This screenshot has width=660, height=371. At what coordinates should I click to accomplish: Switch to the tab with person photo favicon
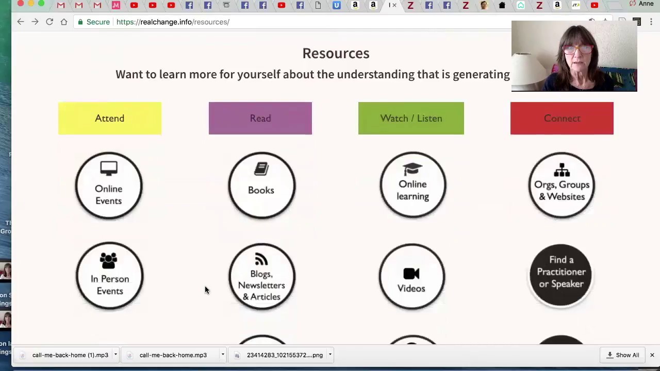click(484, 5)
